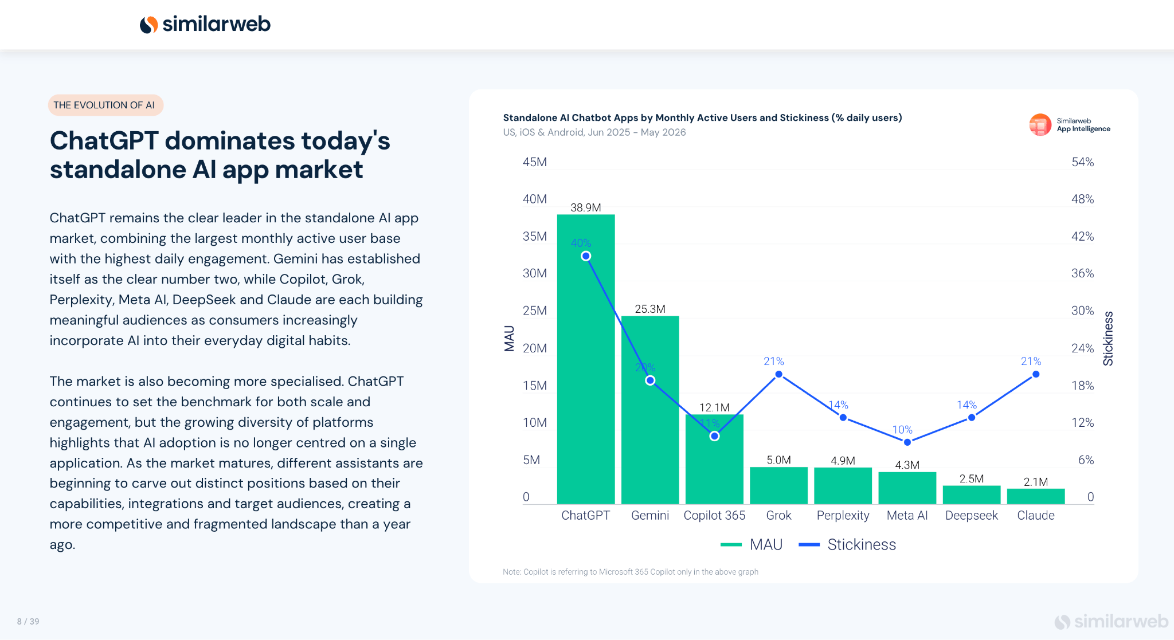
Task: Click the Gemini 25.3M MAU bar
Action: pos(650,410)
